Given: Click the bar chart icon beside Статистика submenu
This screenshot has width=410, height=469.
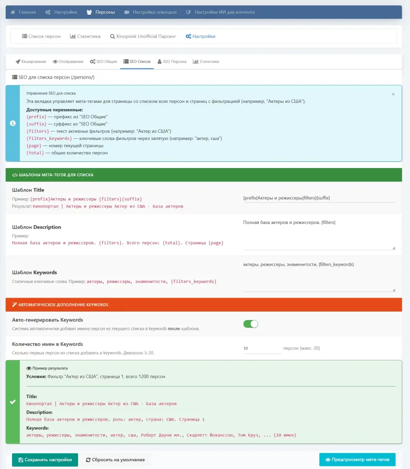Looking at the screenshot, I should pos(73,36).
